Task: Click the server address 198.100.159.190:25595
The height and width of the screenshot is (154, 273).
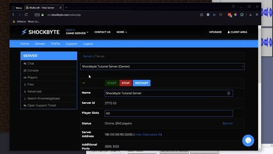Action: point(119,135)
